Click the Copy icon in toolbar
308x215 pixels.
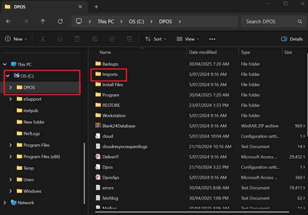pyautogui.click(x=60, y=39)
